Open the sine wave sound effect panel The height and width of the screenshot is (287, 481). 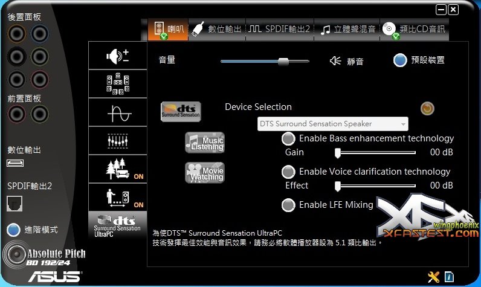(118, 112)
